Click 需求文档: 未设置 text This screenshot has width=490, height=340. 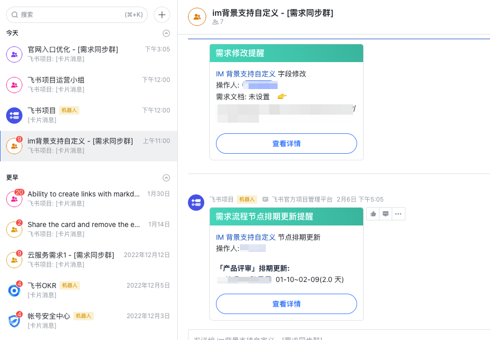coord(243,97)
